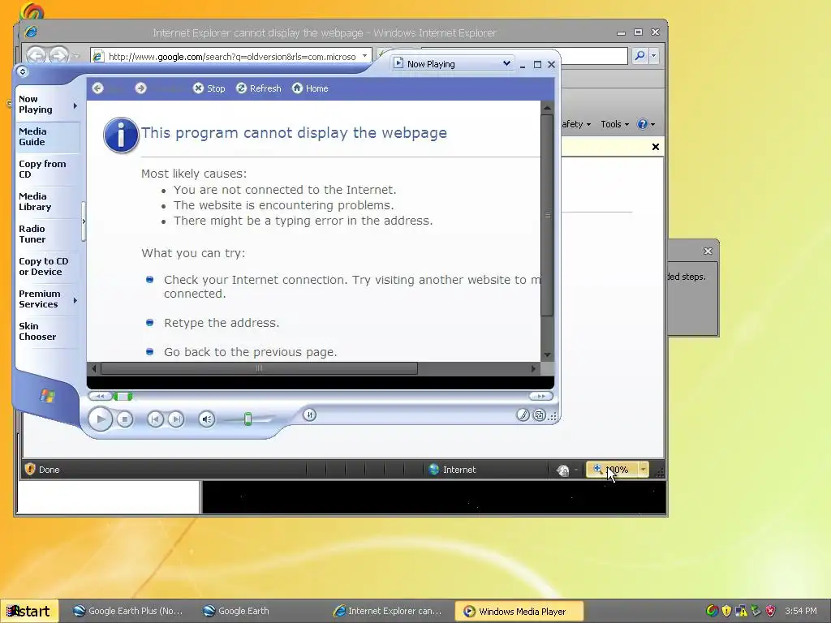The height and width of the screenshot is (623, 831).
Task: Click the Stop playback button in Media Player
Action: pos(125,419)
